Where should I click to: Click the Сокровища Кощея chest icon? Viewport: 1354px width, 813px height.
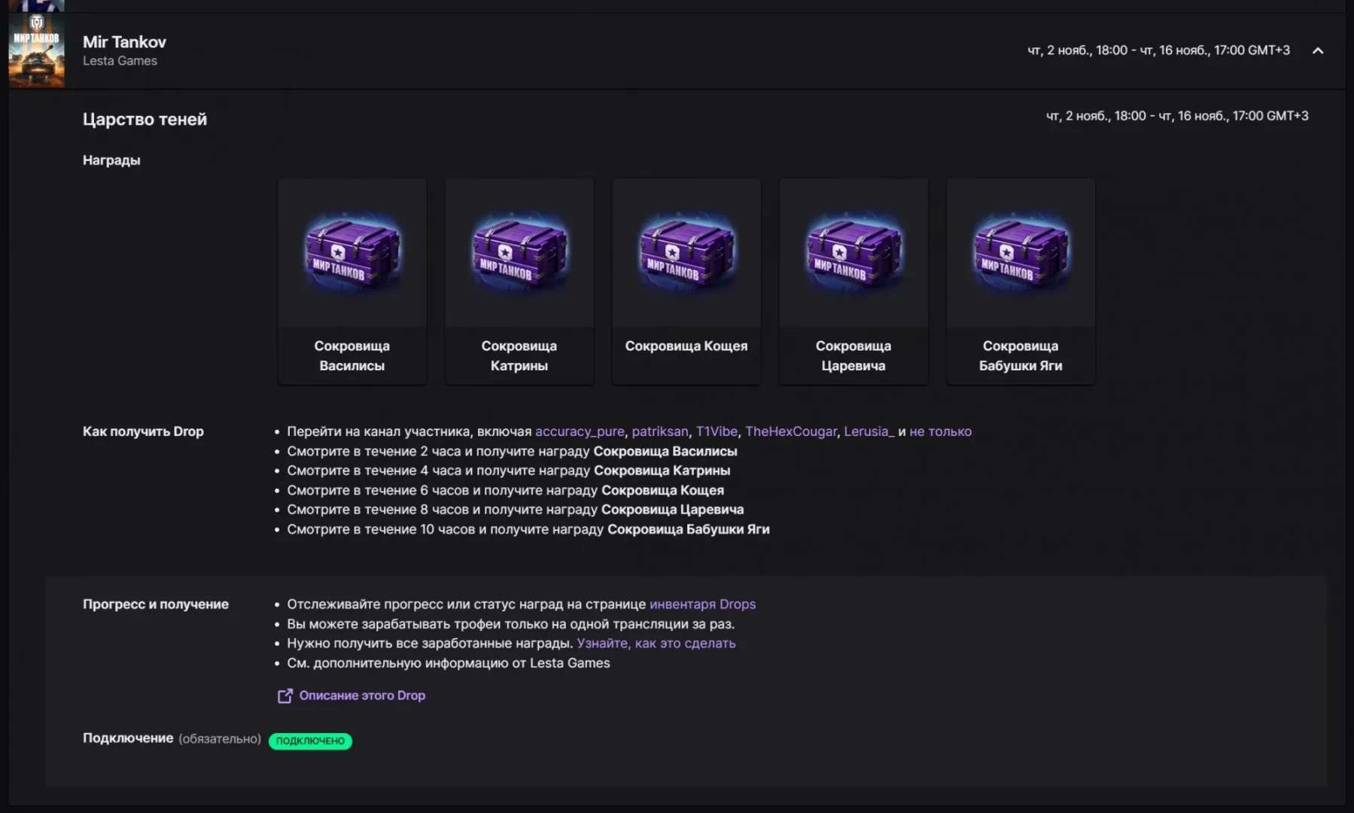686,252
